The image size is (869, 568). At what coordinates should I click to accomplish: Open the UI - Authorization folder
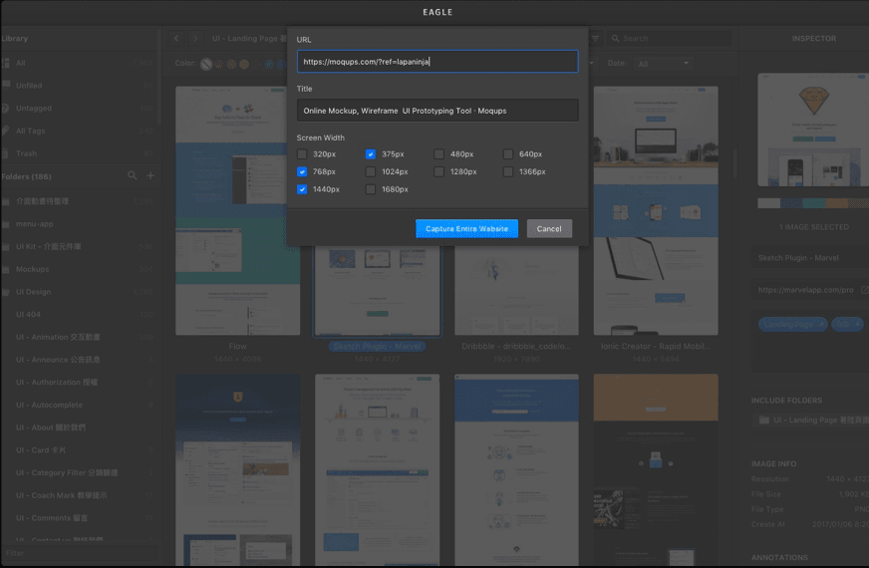point(78,382)
